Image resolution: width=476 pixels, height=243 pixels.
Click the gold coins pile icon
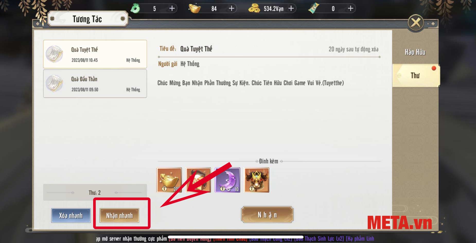click(254, 8)
